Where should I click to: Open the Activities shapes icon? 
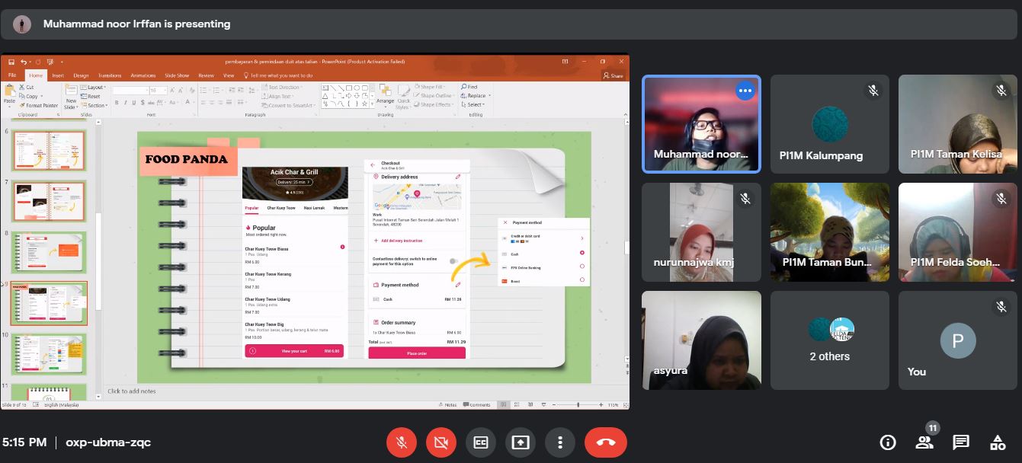point(998,442)
